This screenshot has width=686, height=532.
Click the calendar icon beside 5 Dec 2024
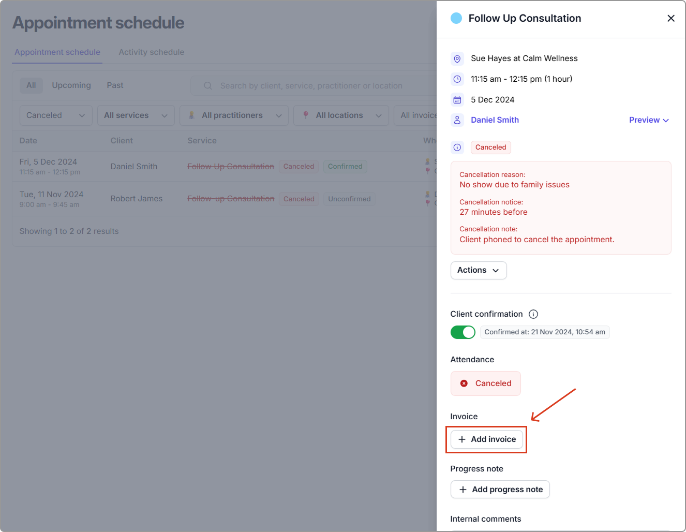pos(457,100)
